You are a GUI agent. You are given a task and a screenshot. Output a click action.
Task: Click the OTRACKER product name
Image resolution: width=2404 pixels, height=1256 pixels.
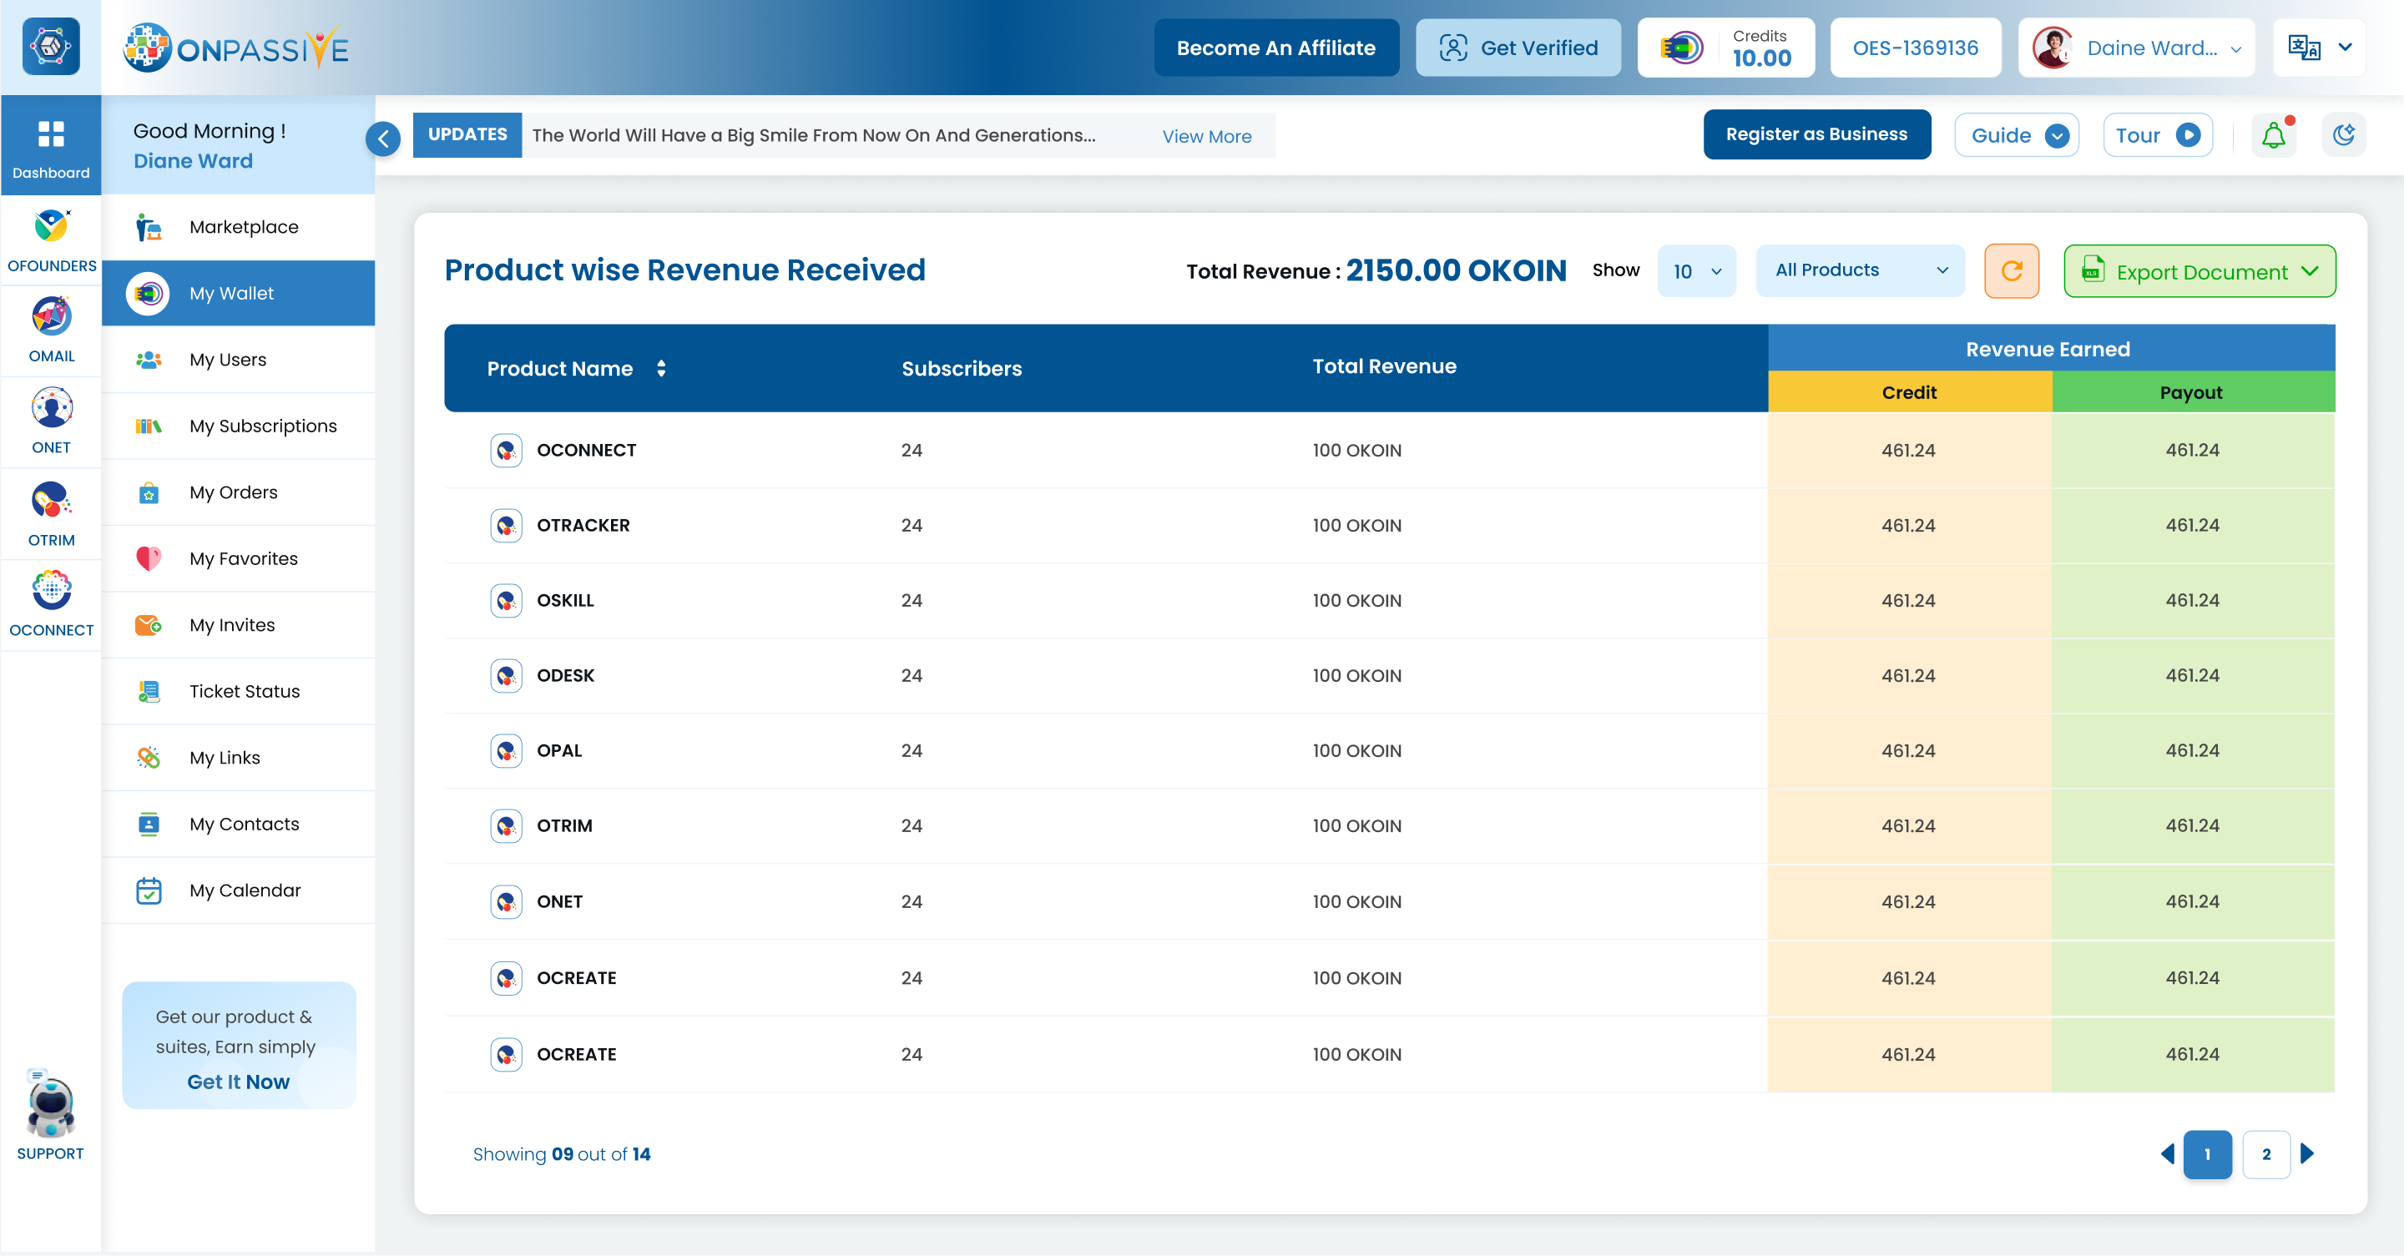583,526
